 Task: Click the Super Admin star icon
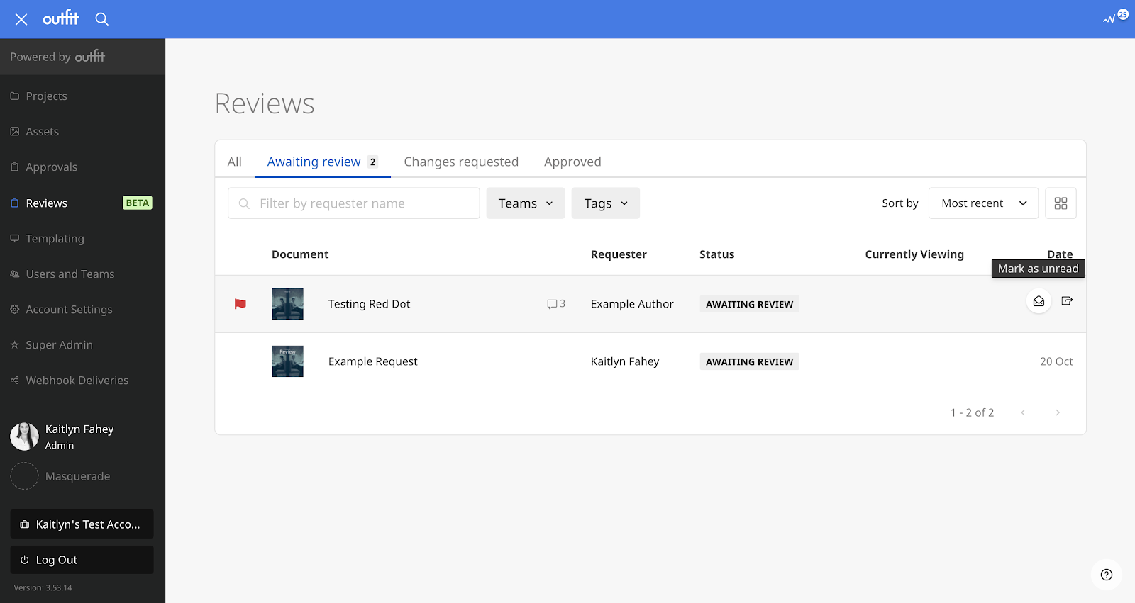(x=15, y=345)
